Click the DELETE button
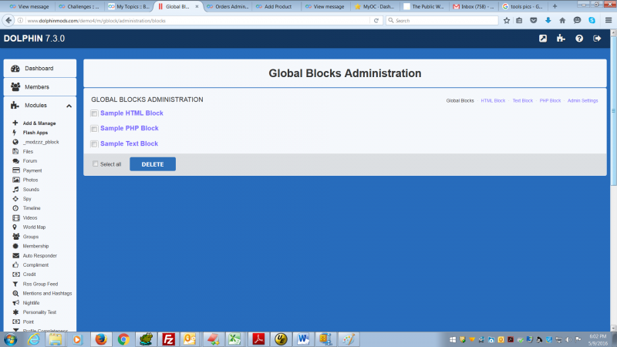This screenshot has width=617, height=347. click(153, 164)
